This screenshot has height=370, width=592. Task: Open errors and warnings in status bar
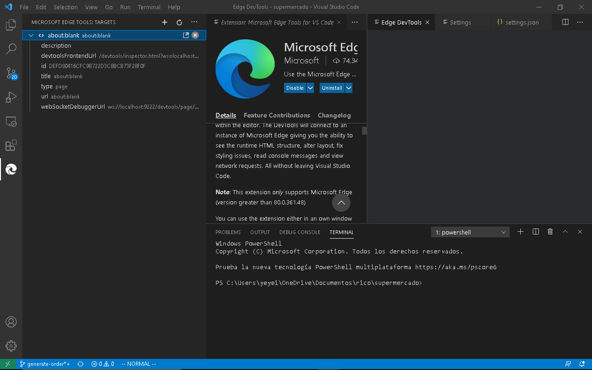point(103,364)
